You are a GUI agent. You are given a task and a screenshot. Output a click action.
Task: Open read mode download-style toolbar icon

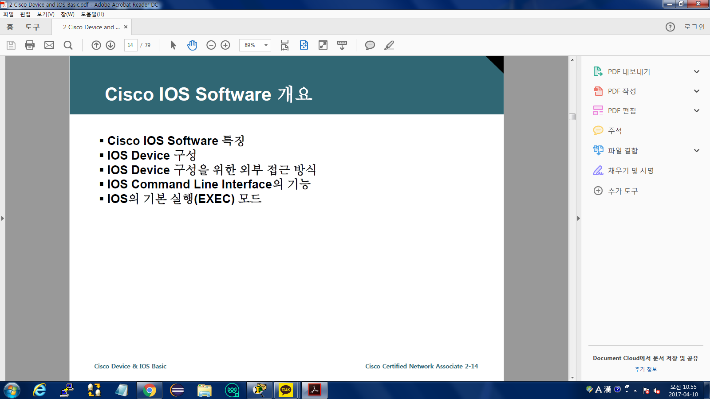(x=342, y=45)
